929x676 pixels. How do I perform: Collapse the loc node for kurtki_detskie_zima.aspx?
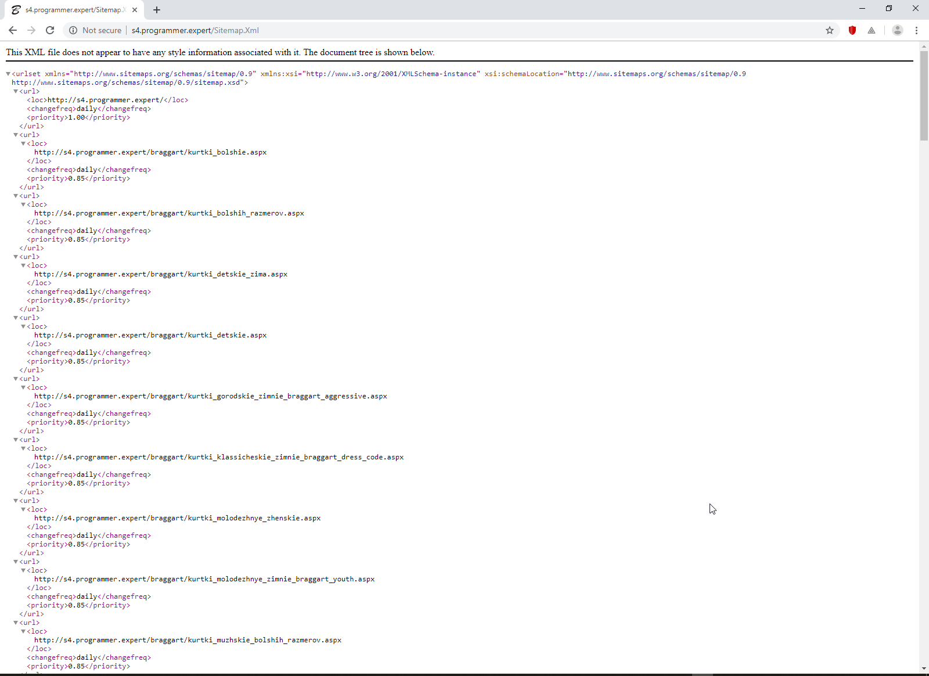[23, 265]
